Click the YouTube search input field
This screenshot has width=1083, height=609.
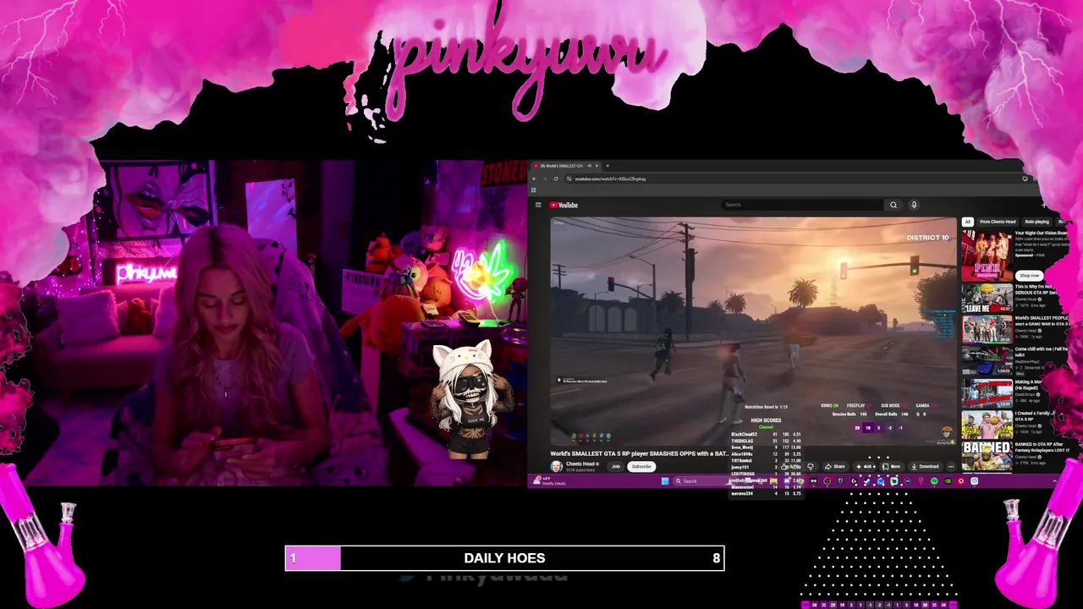[802, 205]
